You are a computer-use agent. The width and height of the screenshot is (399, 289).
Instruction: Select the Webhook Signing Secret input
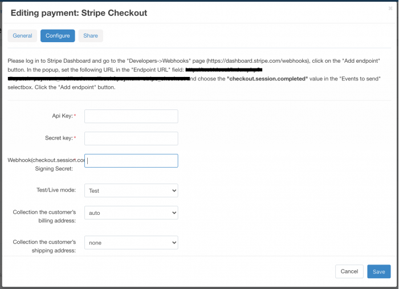[x=131, y=161]
